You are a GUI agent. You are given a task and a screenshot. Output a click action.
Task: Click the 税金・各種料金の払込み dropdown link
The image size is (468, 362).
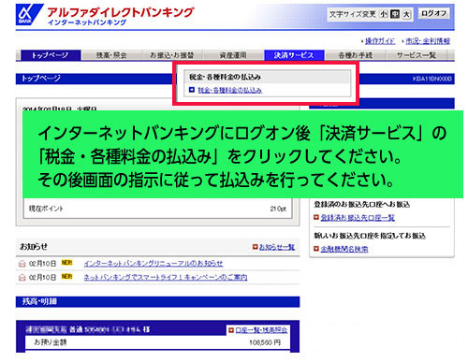pyautogui.click(x=229, y=90)
